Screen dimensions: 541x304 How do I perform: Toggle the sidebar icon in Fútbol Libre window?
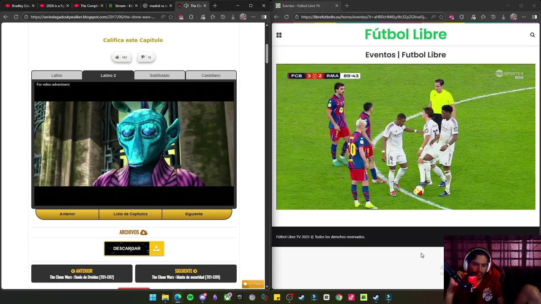click(x=534, y=17)
